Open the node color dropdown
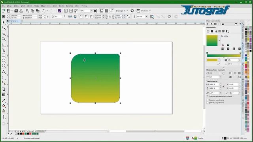Screen dimensions: 253x142 219,60
